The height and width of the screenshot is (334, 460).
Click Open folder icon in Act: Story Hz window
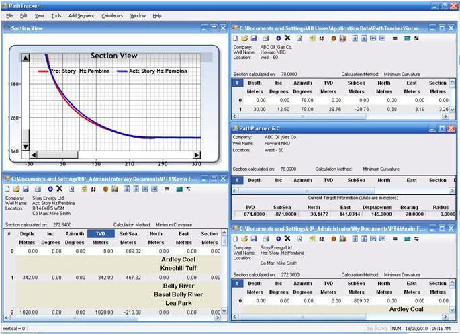tap(16, 189)
